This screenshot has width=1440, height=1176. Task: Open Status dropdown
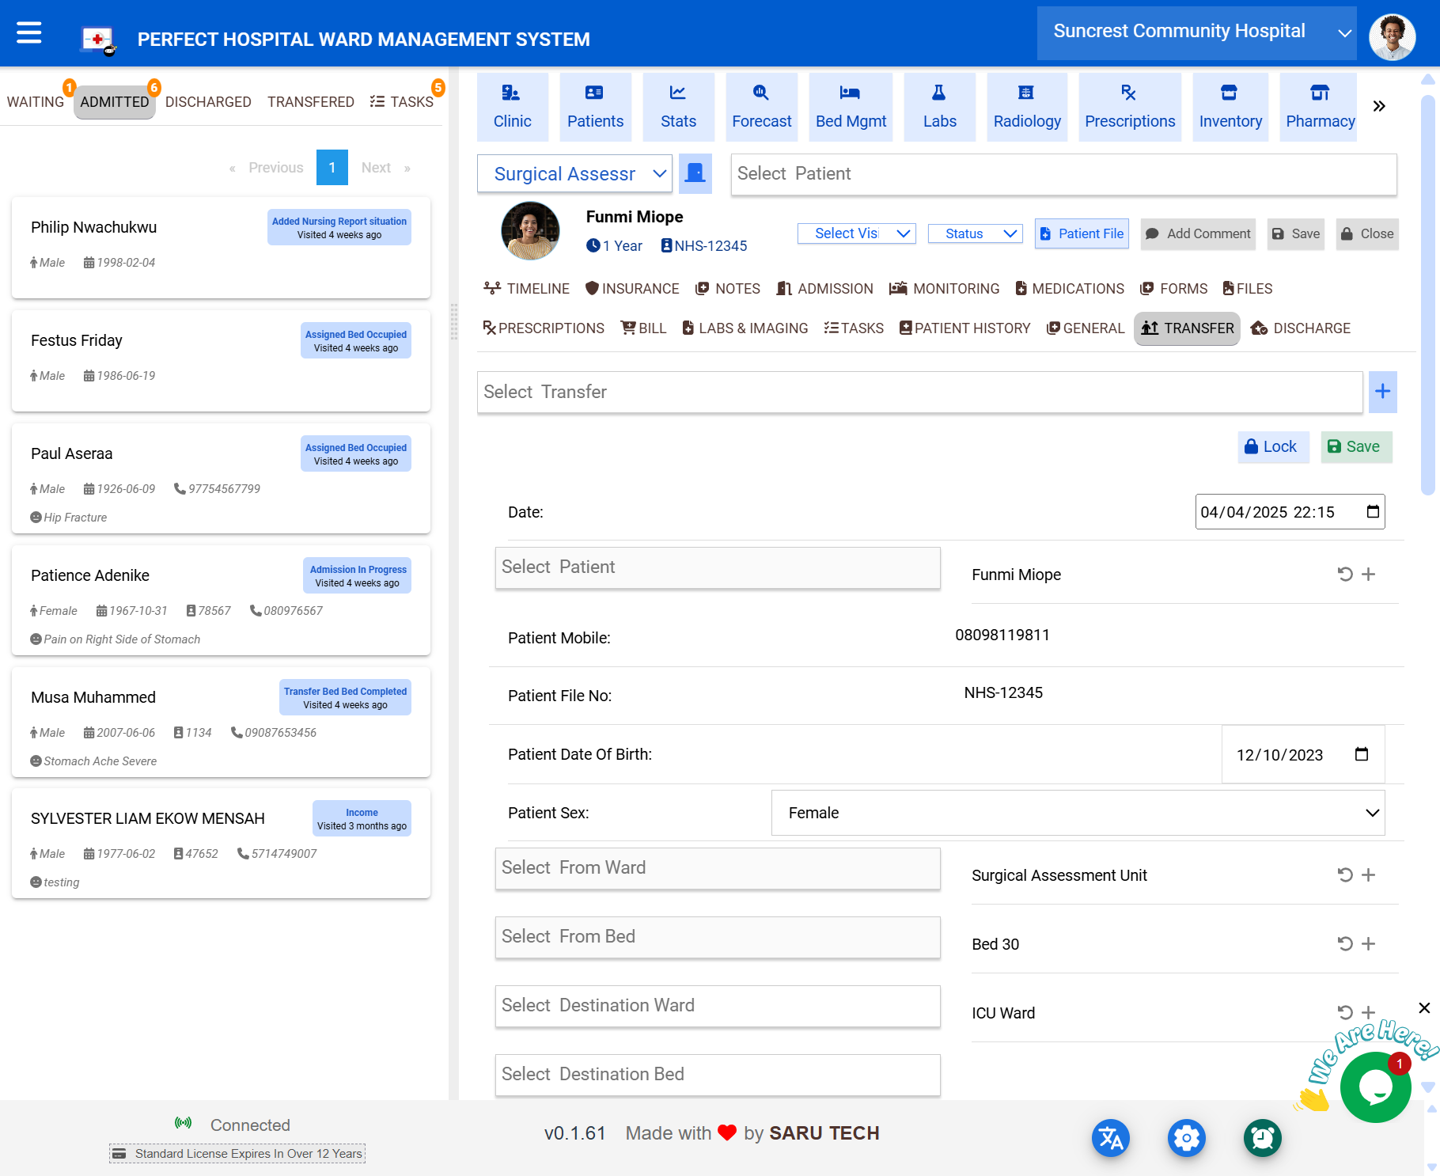tap(975, 233)
